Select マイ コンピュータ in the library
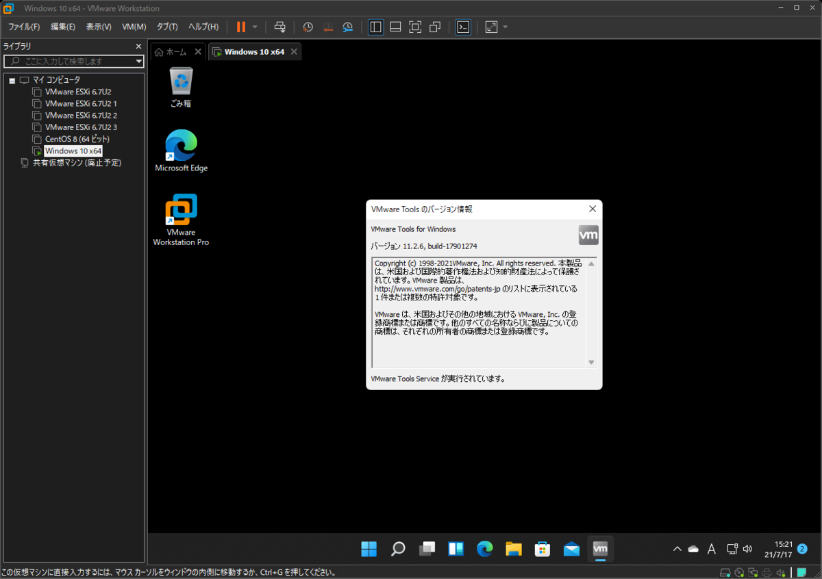The height and width of the screenshot is (579, 822). pos(56,80)
